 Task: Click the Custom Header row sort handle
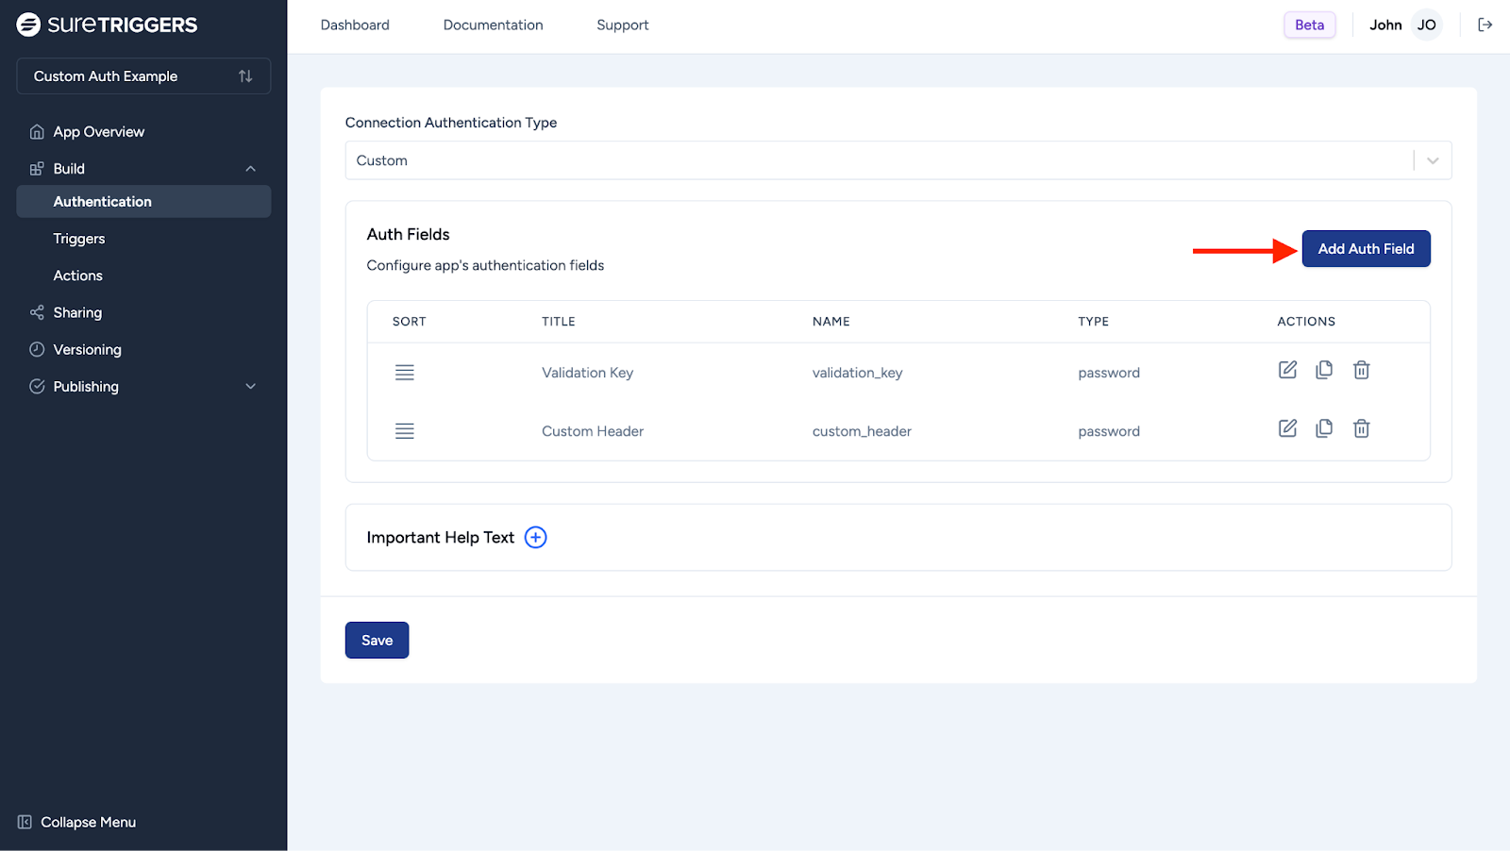[x=405, y=431]
